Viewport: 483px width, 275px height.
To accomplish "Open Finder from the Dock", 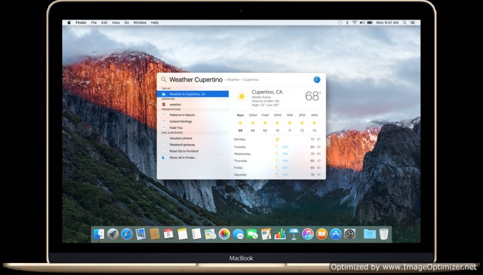I will [99, 234].
